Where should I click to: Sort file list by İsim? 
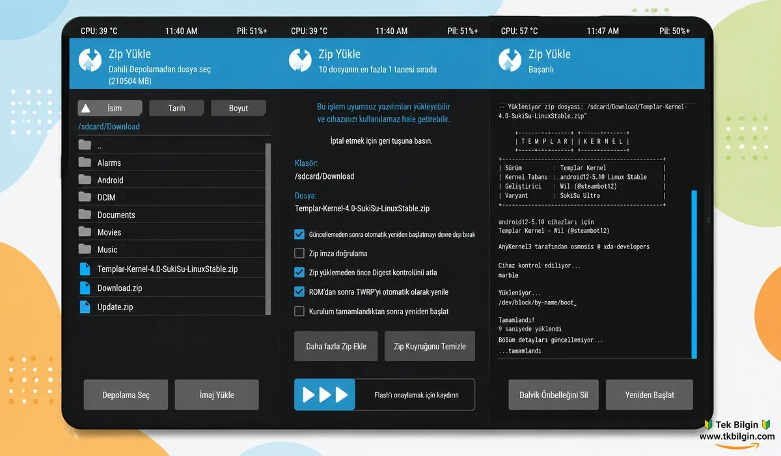click(109, 108)
